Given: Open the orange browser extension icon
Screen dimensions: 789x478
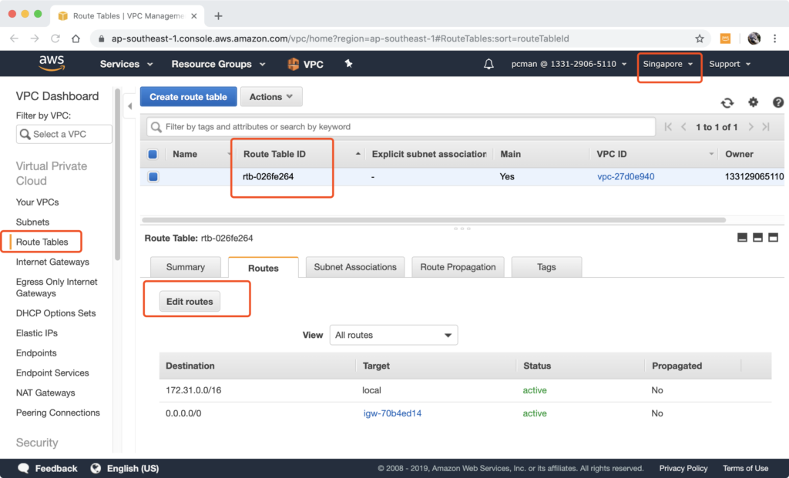Looking at the screenshot, I should tap(725, 38).
